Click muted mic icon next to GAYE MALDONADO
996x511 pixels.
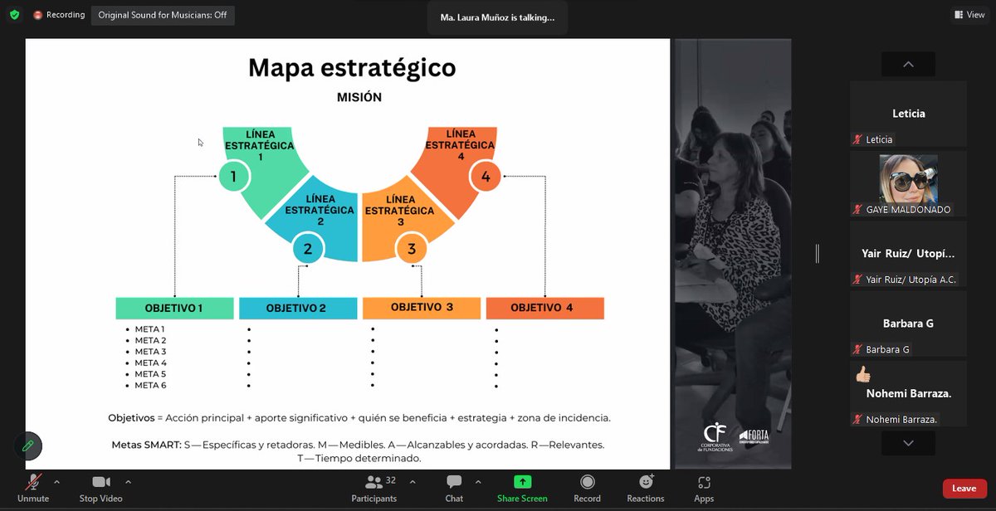coord(857,210)
